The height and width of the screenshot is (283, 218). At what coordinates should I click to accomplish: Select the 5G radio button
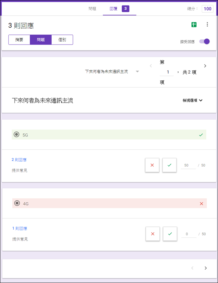pyautogui.click(x=17, y=134)
